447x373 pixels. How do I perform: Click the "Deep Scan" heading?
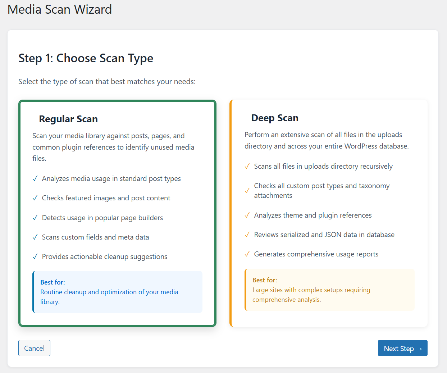point(275,118)
